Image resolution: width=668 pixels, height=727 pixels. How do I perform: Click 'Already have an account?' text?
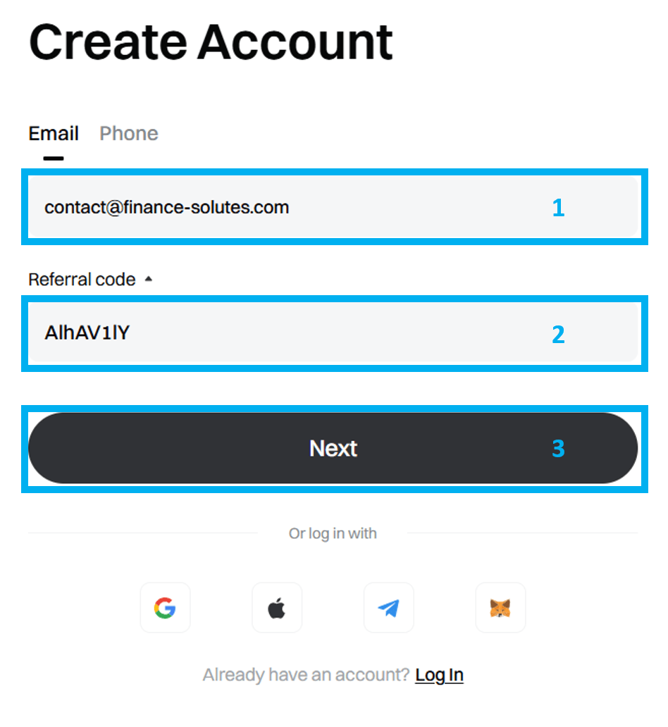(x=306, y=675)
